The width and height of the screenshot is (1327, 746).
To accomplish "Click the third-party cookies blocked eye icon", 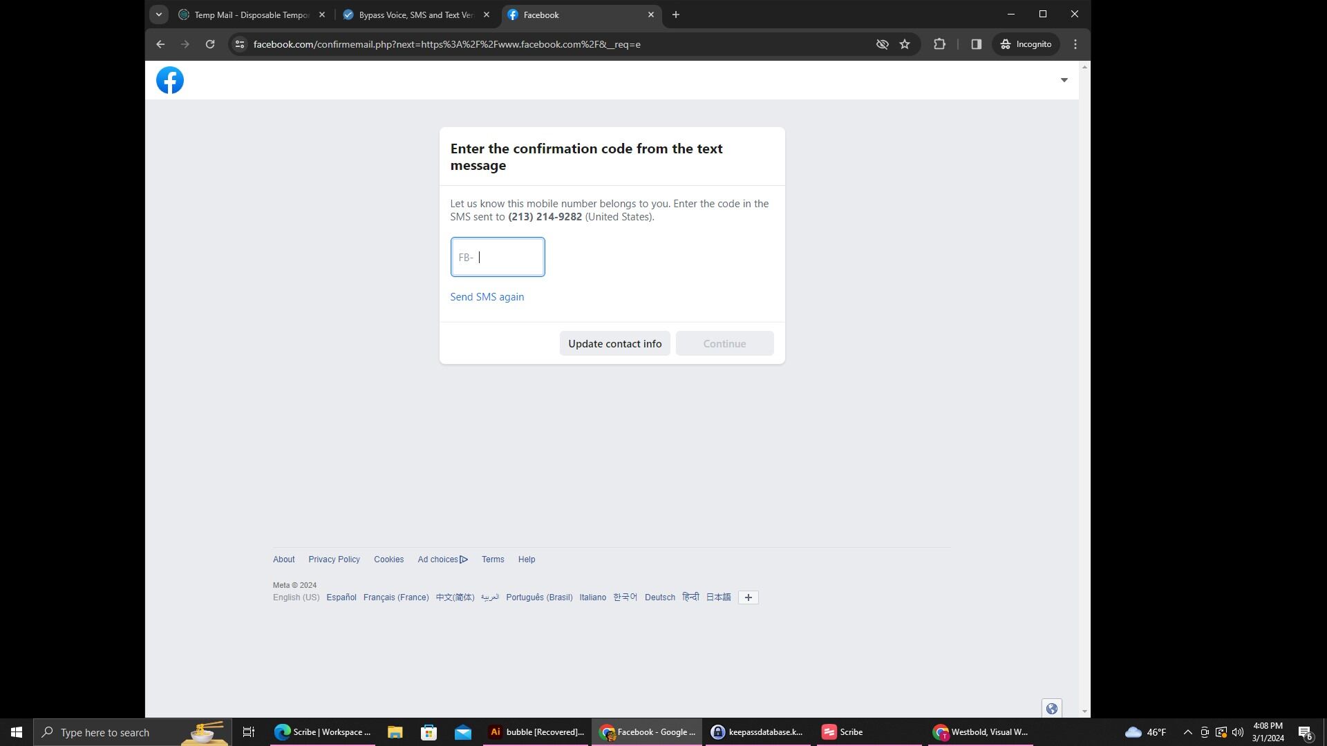I will (882, 44).
